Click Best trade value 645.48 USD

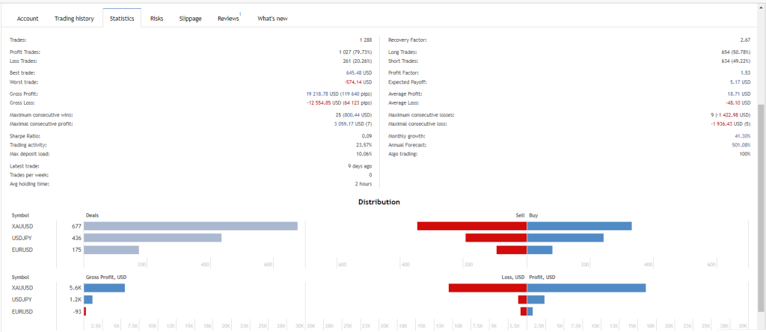(x=358, y=73)
